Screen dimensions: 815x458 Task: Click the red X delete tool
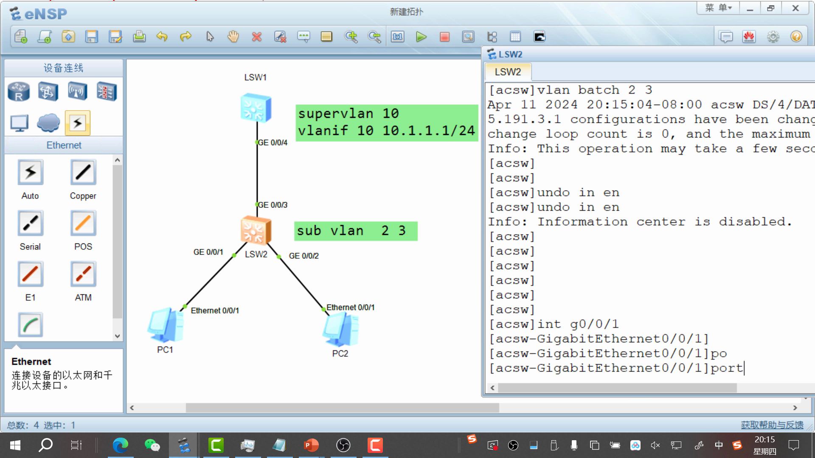pos(256,37)
